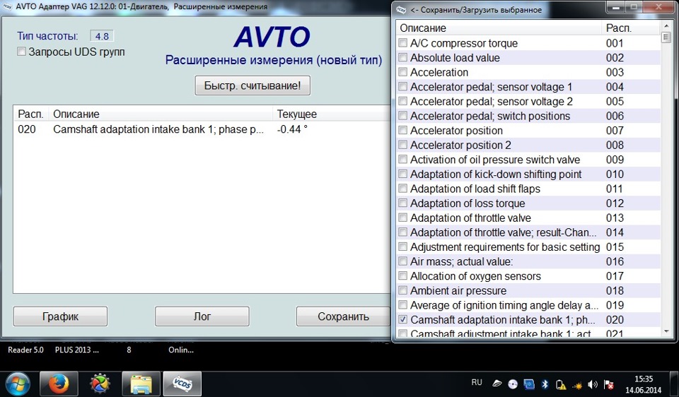Click the Лог button
This screenshot has height=397, width=679.
click(x=202, y=316)
